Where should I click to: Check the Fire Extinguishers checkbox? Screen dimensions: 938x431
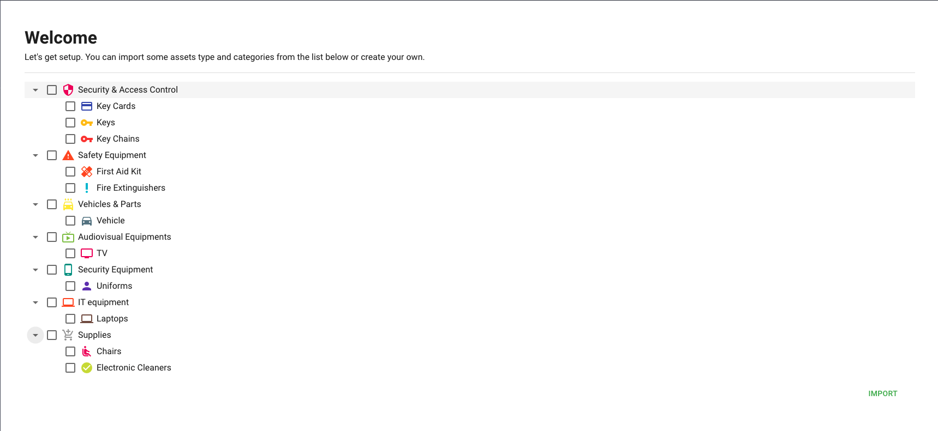tap(70, 188)
